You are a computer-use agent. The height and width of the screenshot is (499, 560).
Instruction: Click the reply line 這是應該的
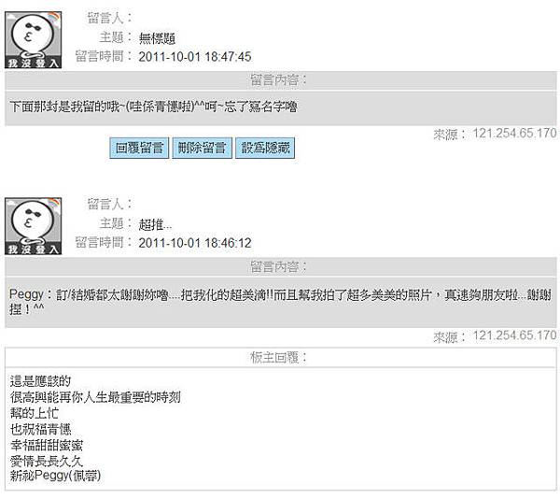pos(40,381)
